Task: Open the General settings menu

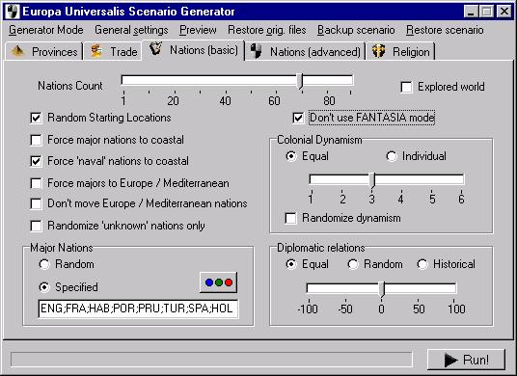Action: click(x=131, y=30)
